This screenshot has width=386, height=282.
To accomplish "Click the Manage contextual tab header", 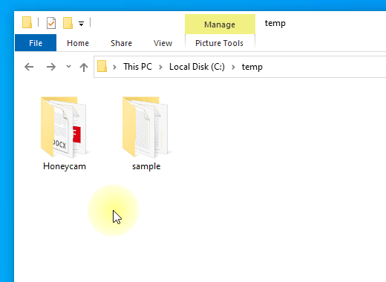I will (x=220, y=24).
